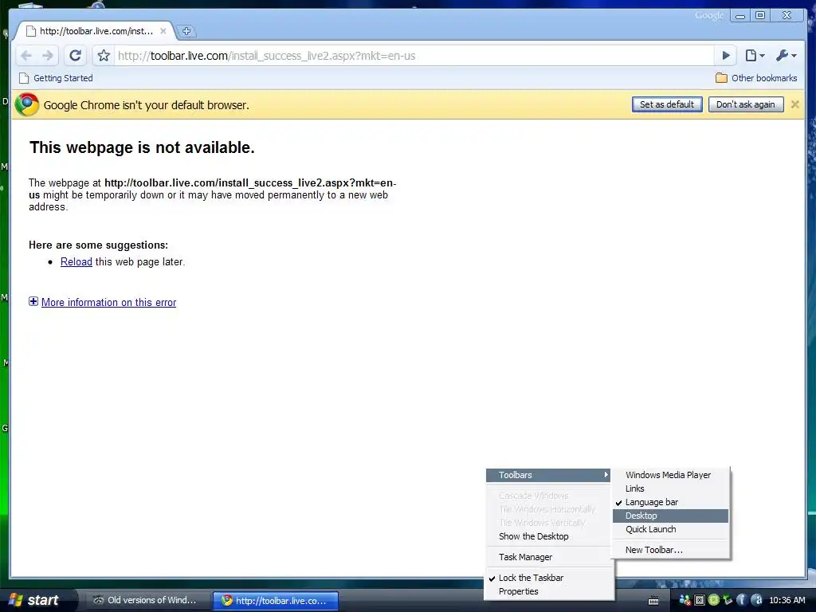Click the Chrome taskbar button for toolbar.live.co
The height and width of the screenshot is (612, 816).
[275, 600]
